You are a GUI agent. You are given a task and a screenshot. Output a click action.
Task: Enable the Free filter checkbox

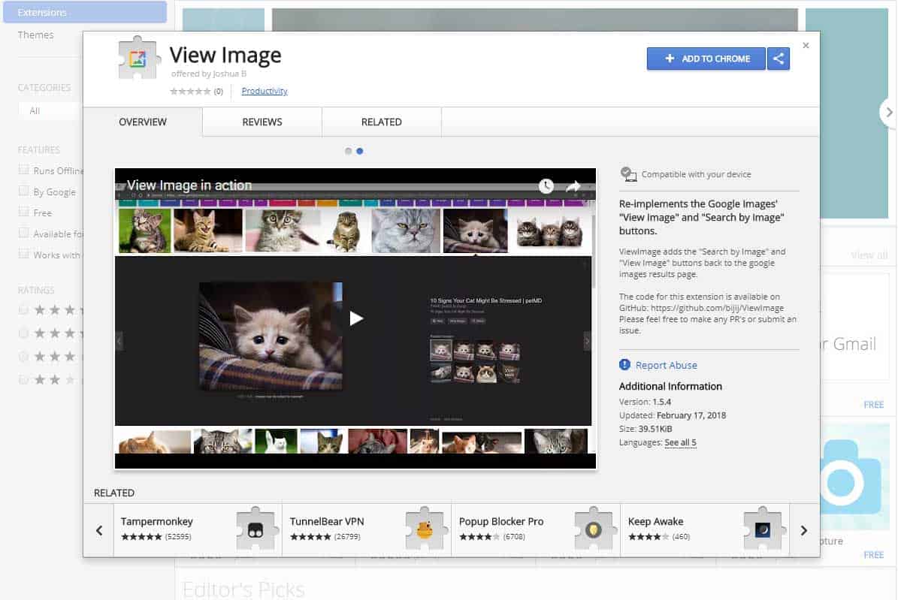pos(23,212)
